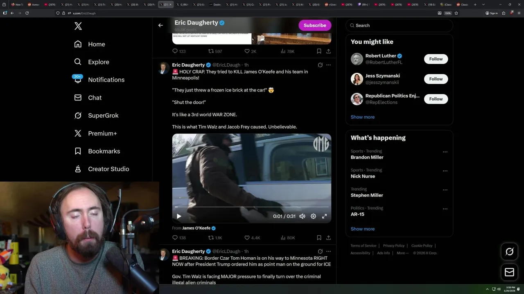Open more options for AR-15 trend

tap(445, 209)
